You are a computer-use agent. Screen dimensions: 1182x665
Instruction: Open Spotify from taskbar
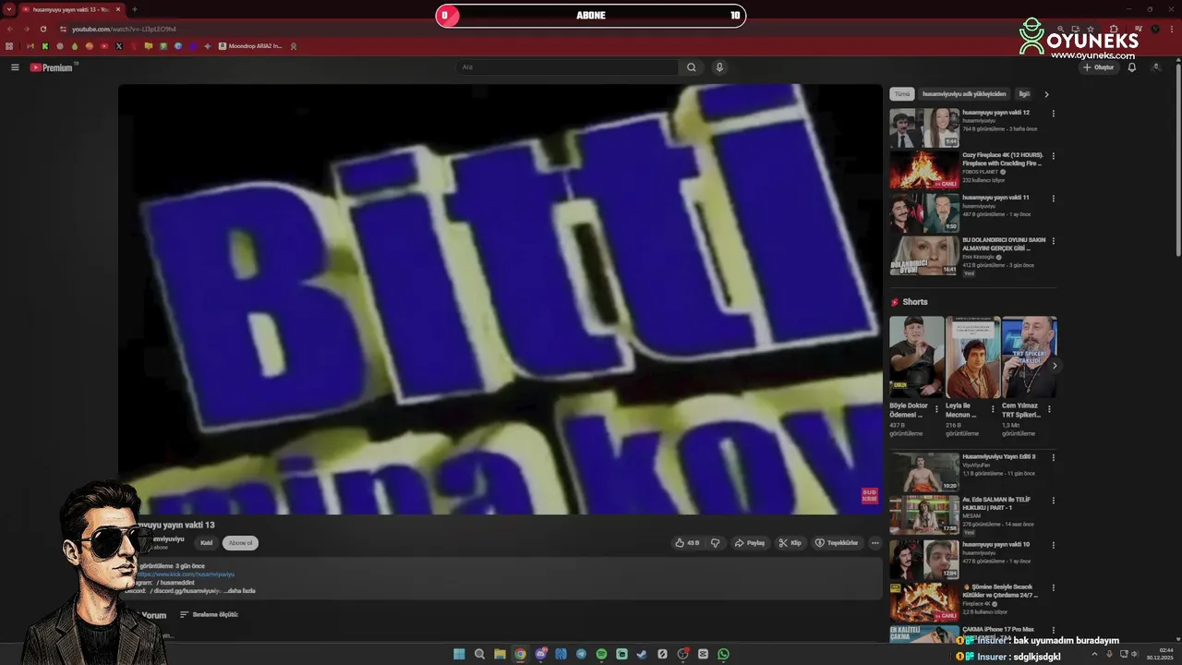pyautogui.click(x=601, y=654)
